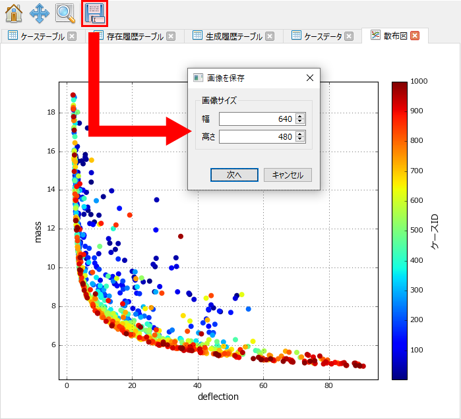Decrease the 高さ height value with down arrow
461x419 pixels.
[x=301, y=140]
